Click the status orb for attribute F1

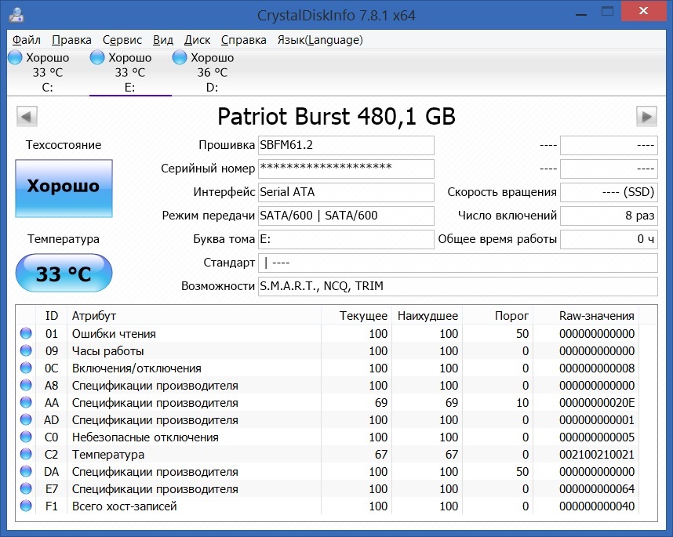[27, 506]
